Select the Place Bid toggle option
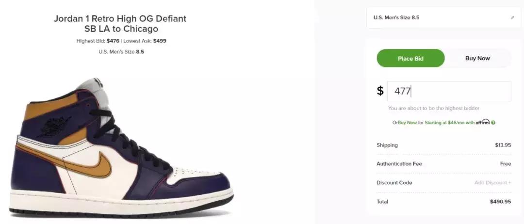Screen dimensions: 524x224 [x=410, y=58]
